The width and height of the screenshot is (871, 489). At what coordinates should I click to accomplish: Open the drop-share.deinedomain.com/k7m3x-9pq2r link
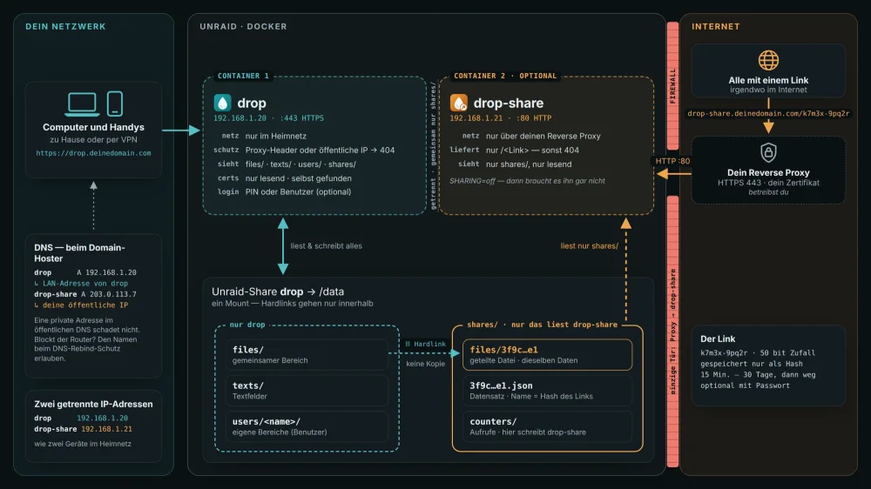[768, 113]
